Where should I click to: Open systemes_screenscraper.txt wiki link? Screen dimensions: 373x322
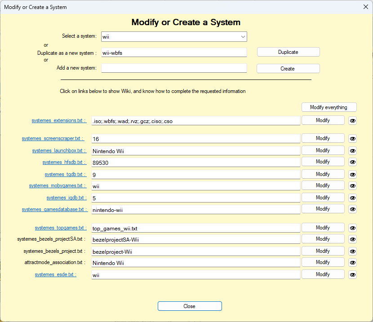(53, 139)
